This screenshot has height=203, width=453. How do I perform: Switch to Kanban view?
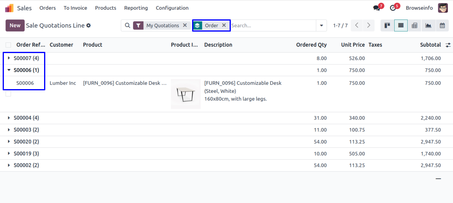pos(387,26)
